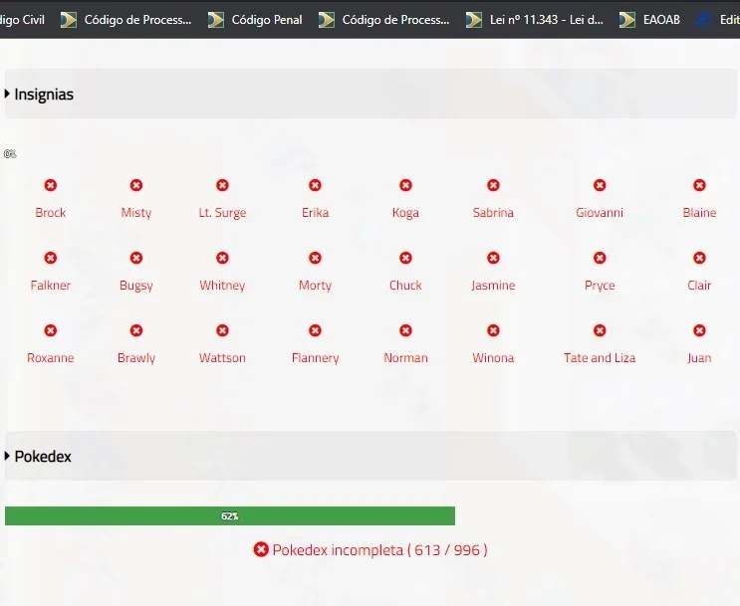Viewport: 740px width, 606px height.
Task: Click the red X icon above Blaine
Action: 699,185
